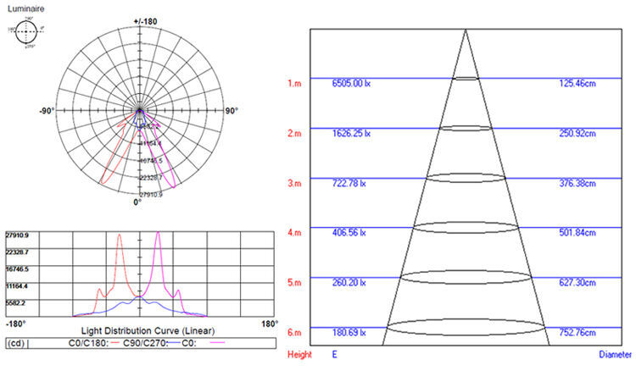Click the red peak in linear curve
Viewport: 636px width, 376px height.
120,237
